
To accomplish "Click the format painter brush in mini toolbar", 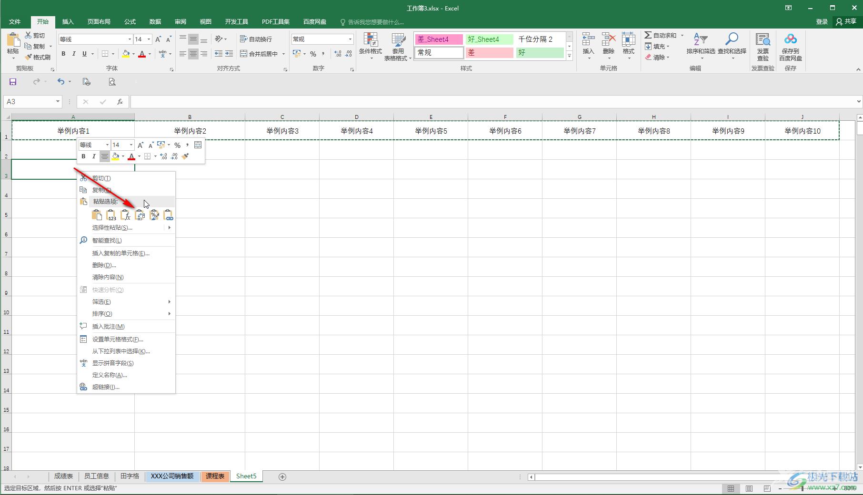I will (x=185, y=156).
